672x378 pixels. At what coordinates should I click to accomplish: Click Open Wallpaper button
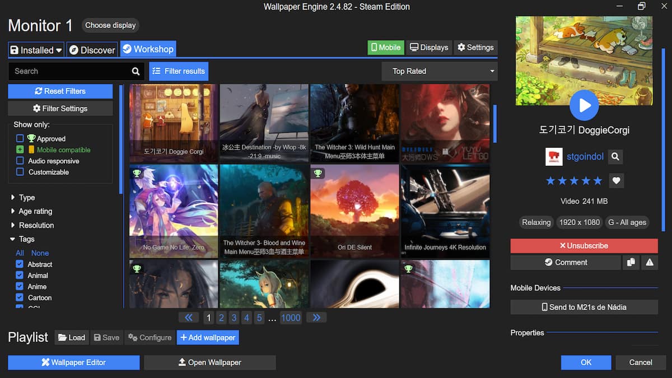(210, 362)
